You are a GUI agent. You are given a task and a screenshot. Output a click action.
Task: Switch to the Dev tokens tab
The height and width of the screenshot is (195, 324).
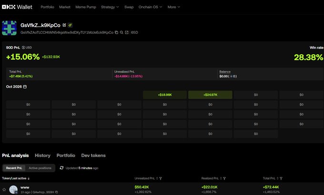[x=93, y=156]
